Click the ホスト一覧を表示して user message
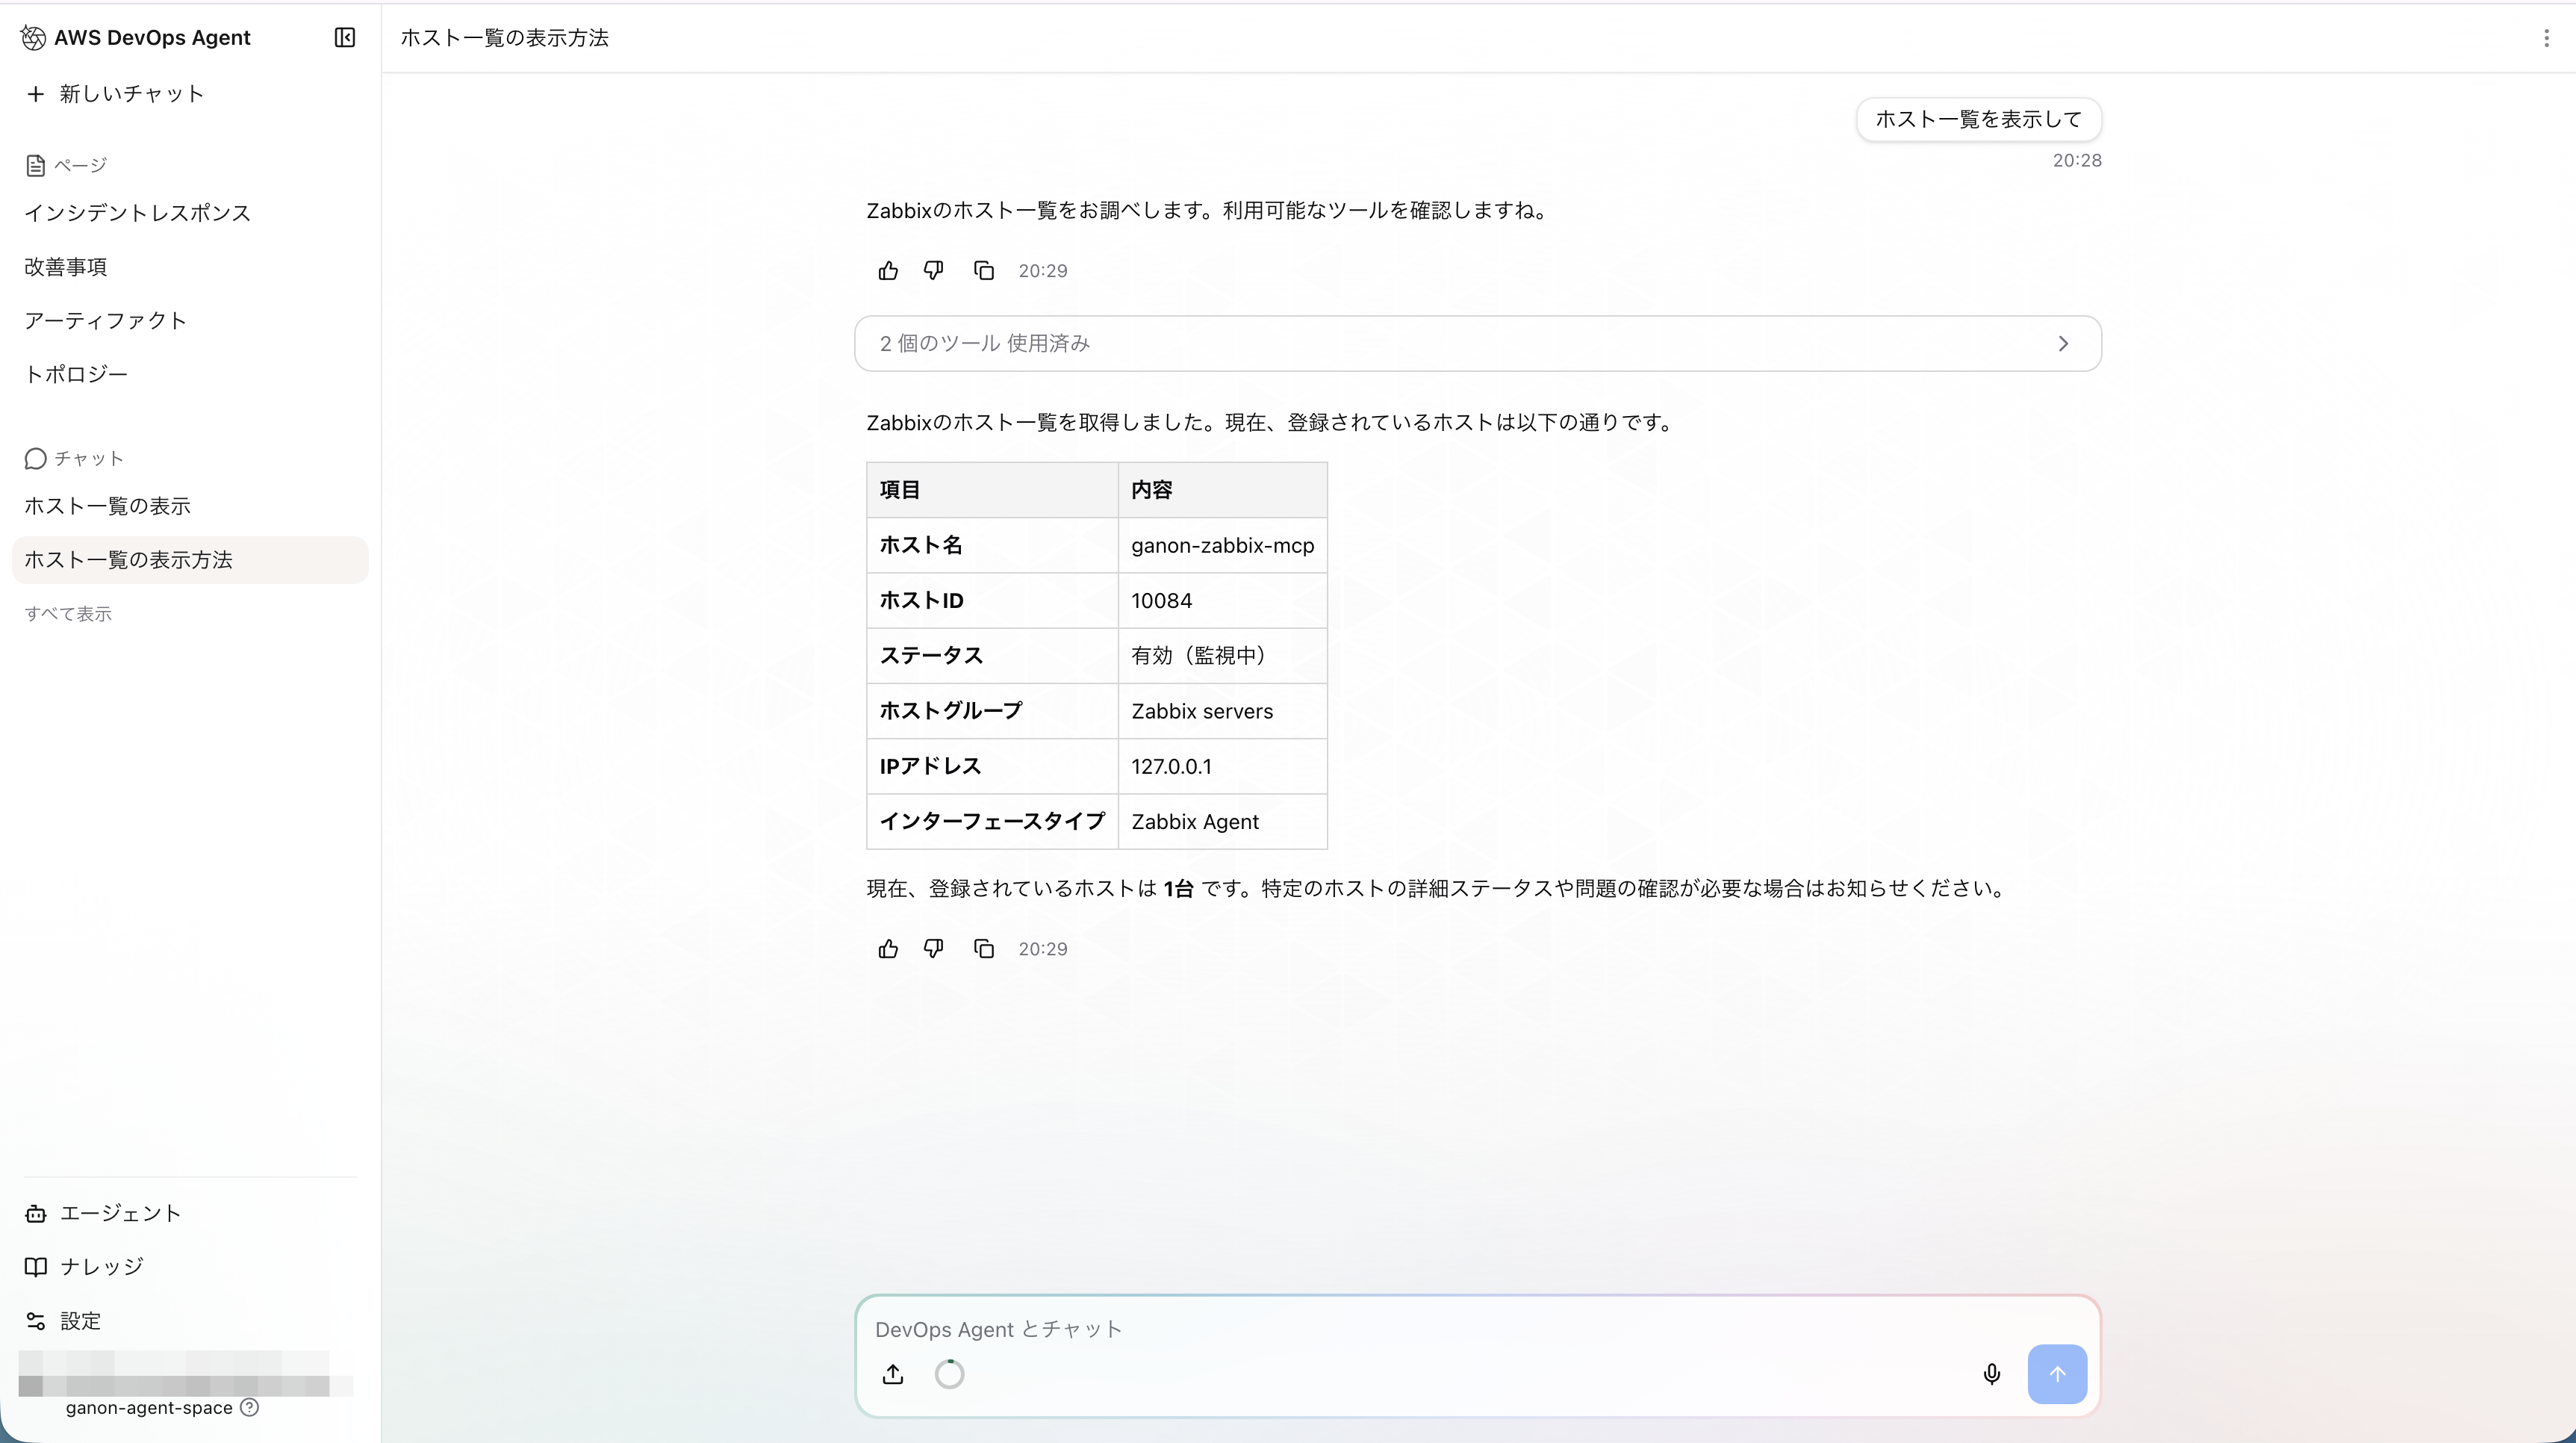The width and height of the screenshot is (2576, 1443). pyautogui.click(x=1978, y=120)
